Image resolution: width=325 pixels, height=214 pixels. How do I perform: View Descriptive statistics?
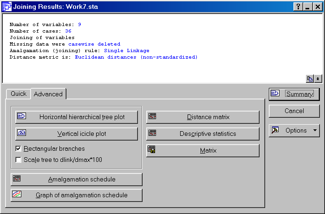tap(203, 134)
